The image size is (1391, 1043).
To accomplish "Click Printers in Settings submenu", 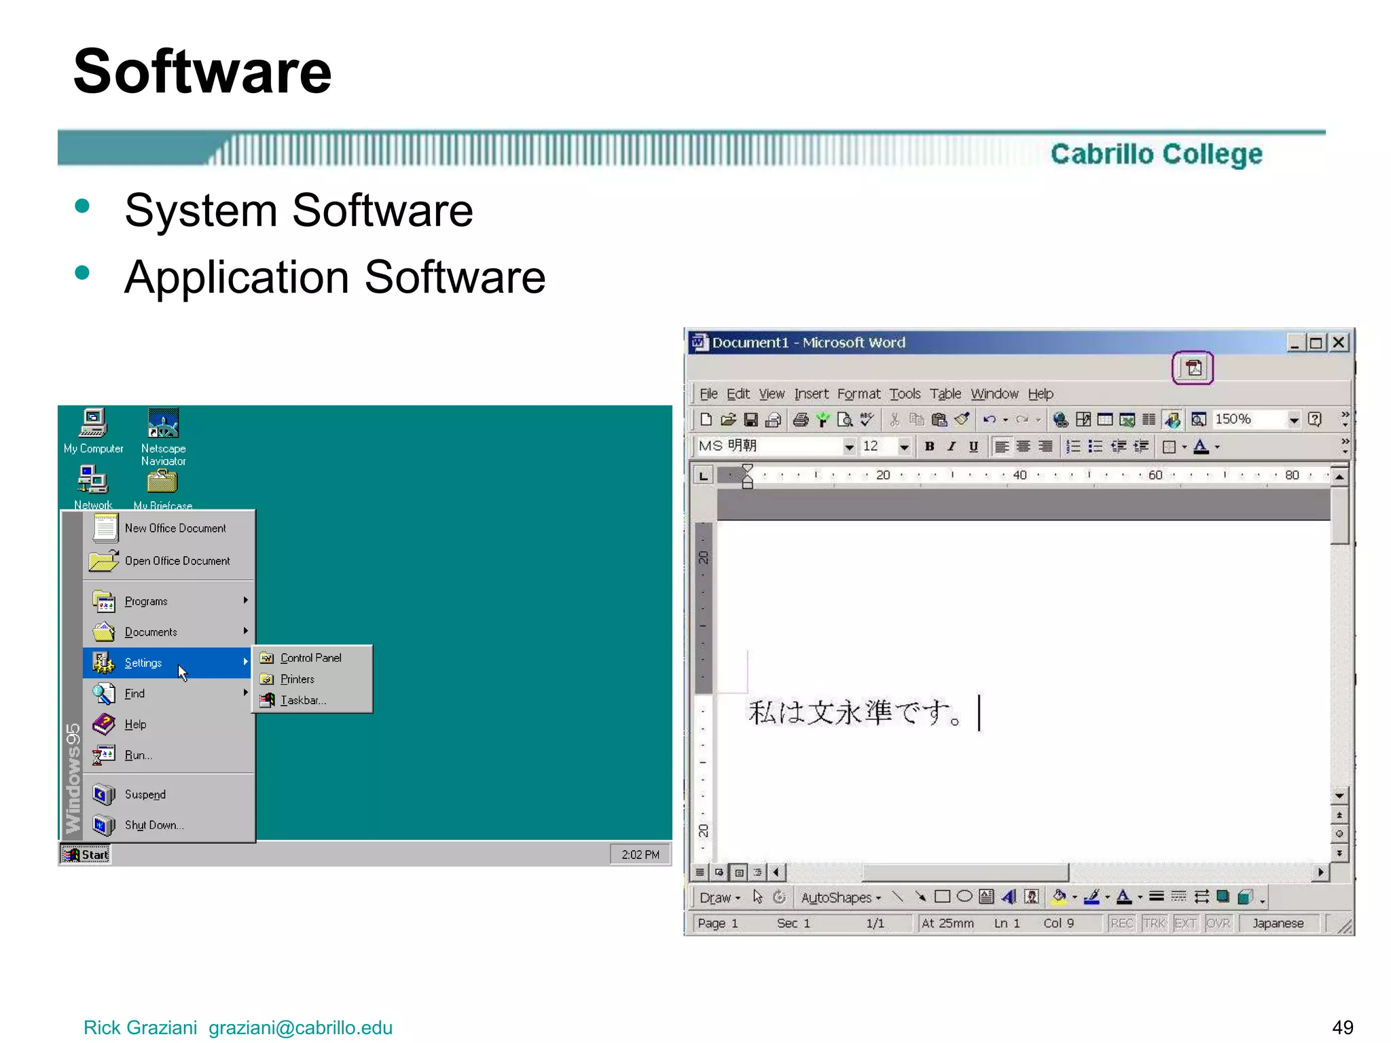I will (312, 678).
